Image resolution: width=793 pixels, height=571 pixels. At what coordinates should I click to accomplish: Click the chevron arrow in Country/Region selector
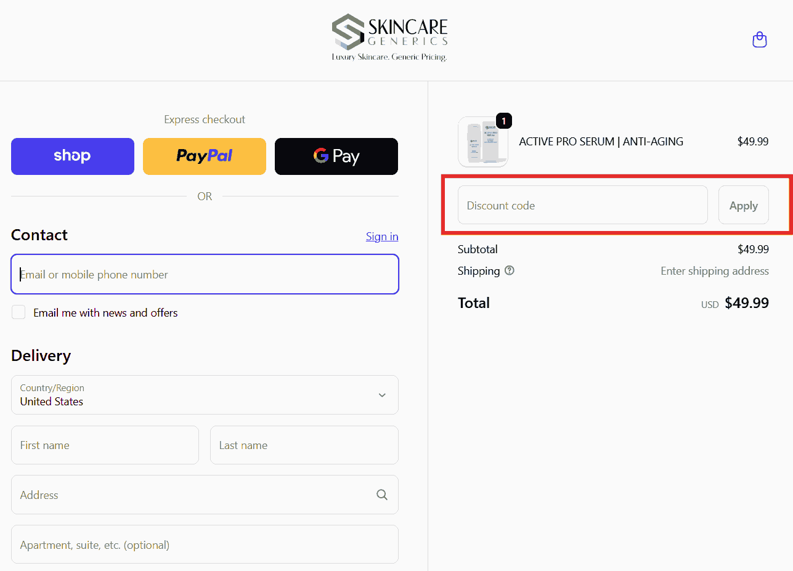pos(382,395)
